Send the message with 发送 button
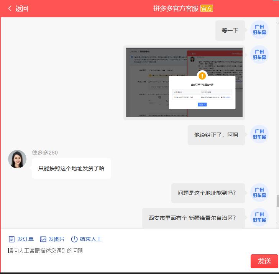 [264, 261]
